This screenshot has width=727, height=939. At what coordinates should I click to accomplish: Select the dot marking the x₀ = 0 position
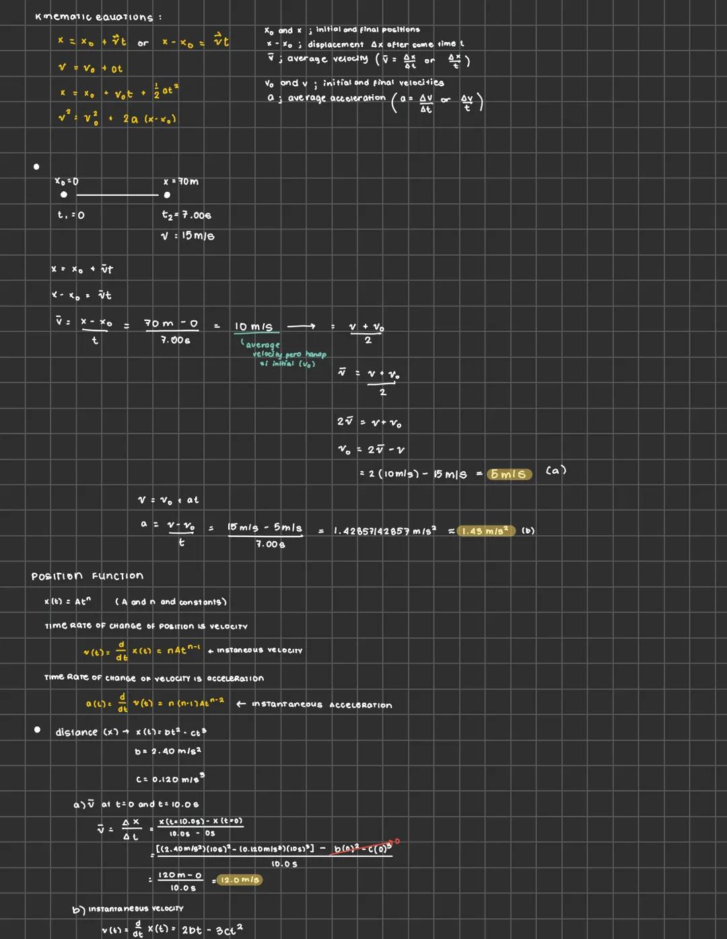(x=63, y=195)
